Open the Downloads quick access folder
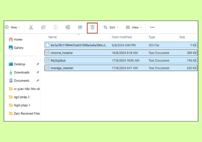Image resolution: width=202 pixels, height=142 pixels. click(19, 72)
